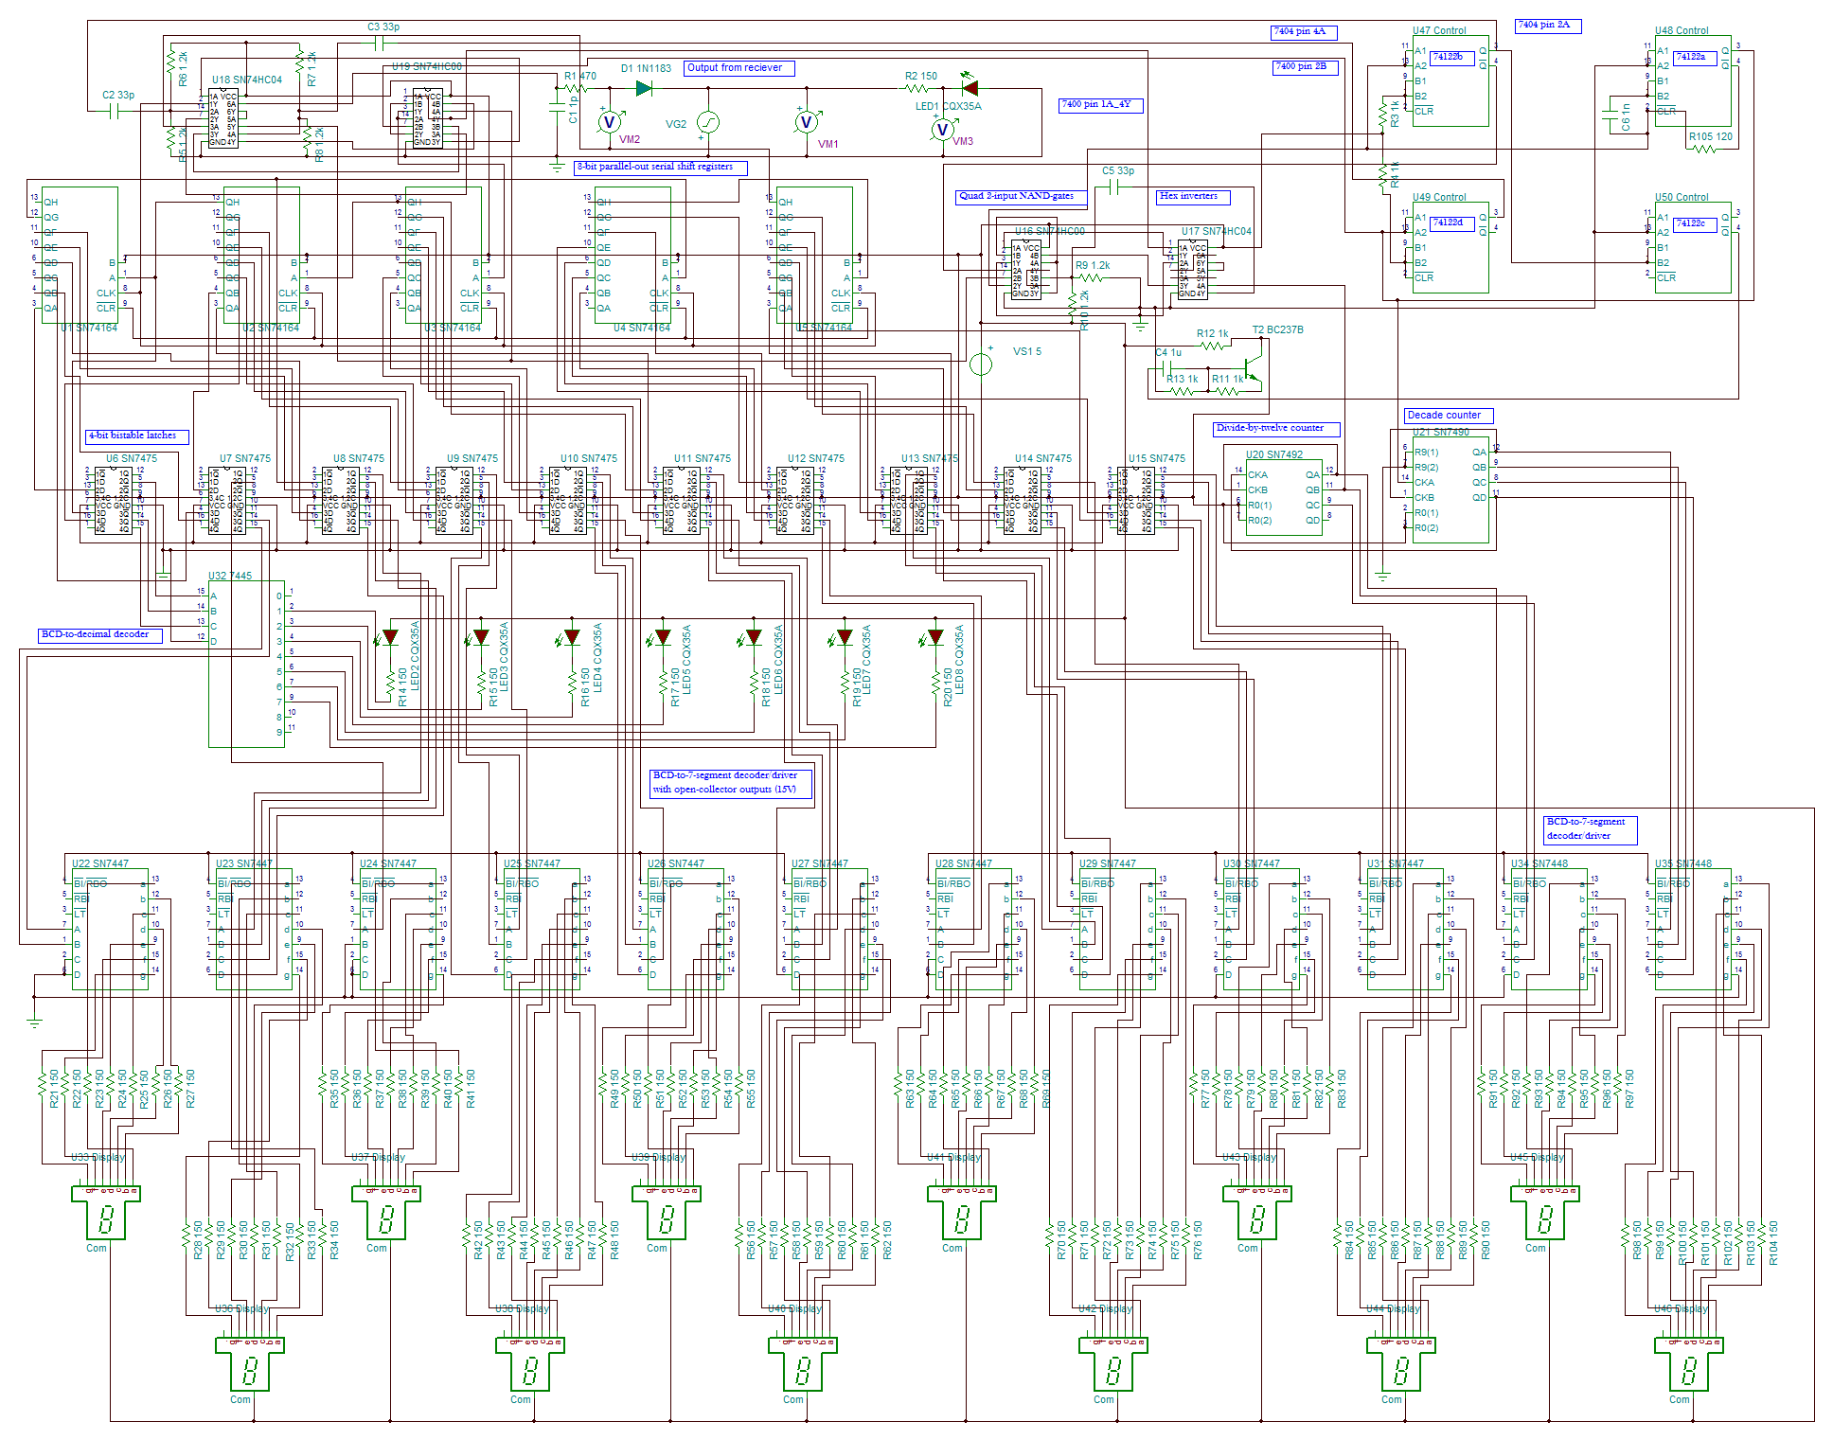Select the U37 seven-segment display

[386, 1213]
